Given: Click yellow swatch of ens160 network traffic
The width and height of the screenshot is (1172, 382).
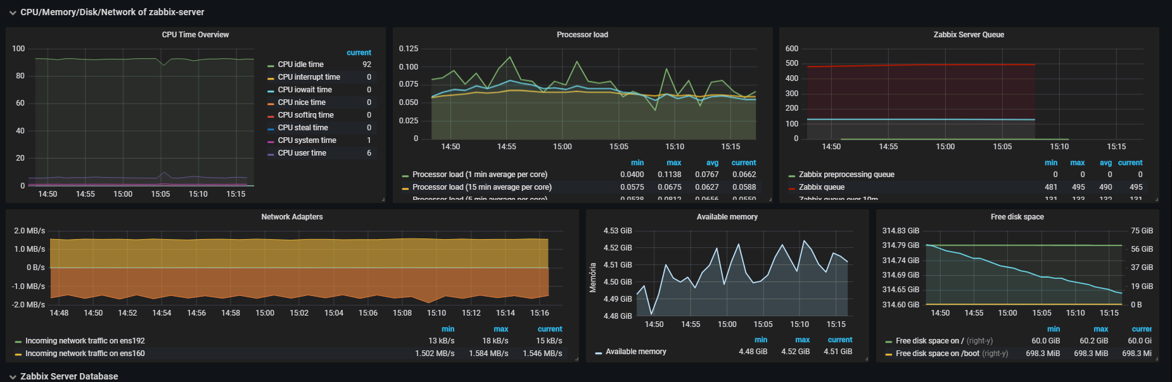Looking at the screenshot, I should coord(18,354).
